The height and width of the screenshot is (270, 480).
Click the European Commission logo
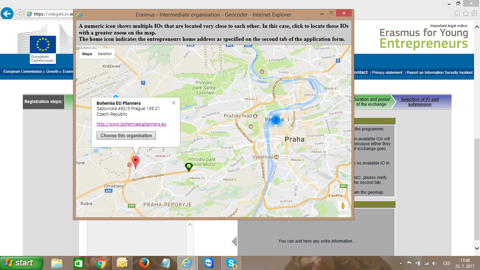(43, 50)
